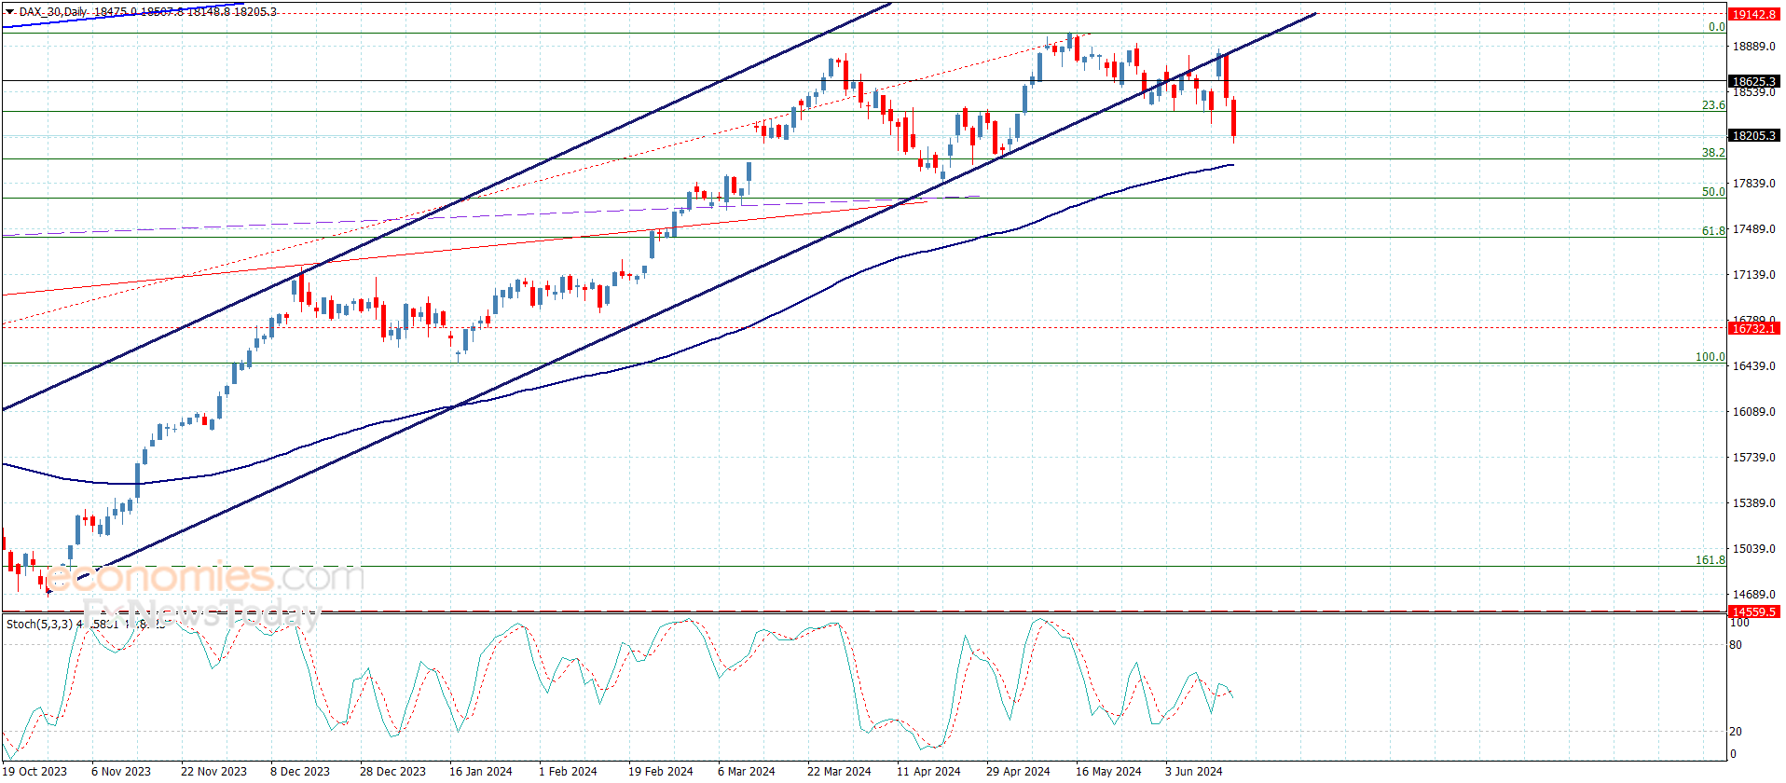Viewport: 1786px width, 783px height.
Task: Select the 17489.0 price axis value
Action: 1753,229
